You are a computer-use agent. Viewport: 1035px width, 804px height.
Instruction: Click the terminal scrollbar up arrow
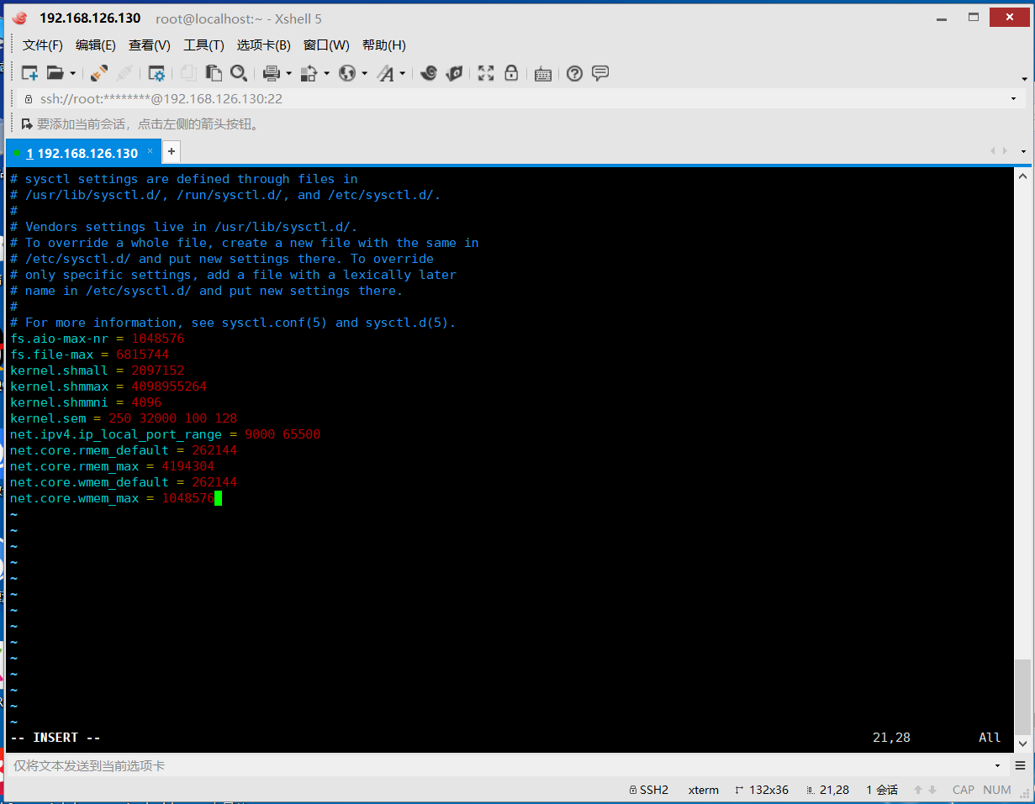(1022, 176)
